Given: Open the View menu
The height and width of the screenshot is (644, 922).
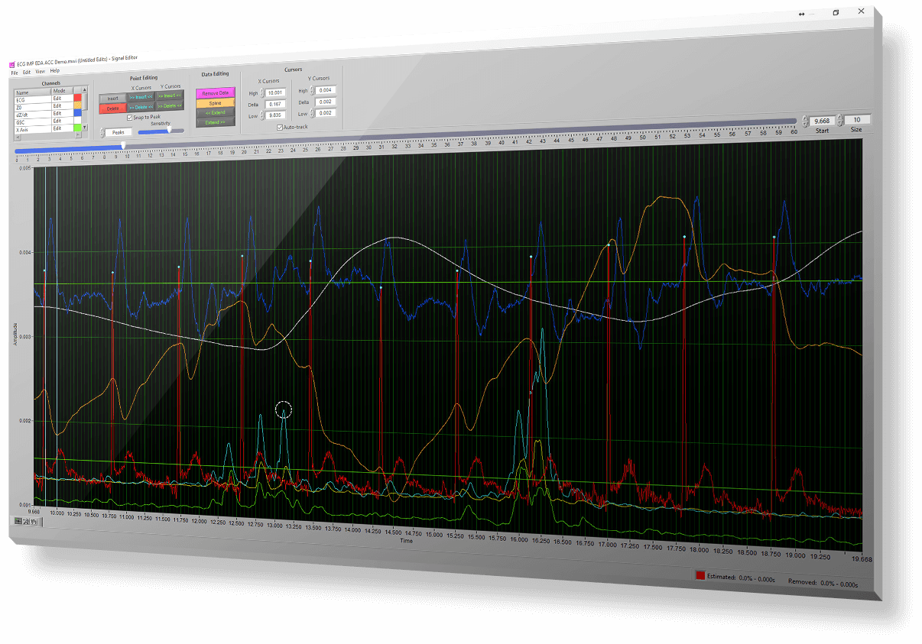Looking at the screenshot, I should tap(41, 72).
